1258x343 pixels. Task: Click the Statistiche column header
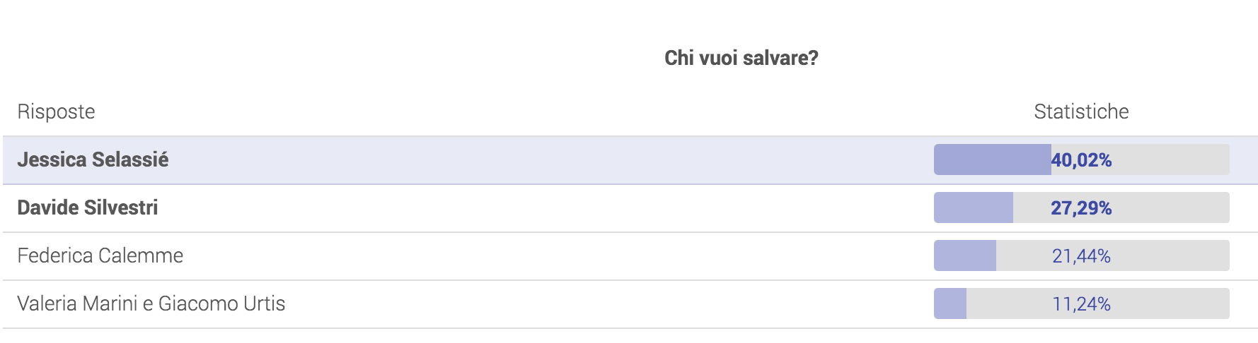(1081, 112)
